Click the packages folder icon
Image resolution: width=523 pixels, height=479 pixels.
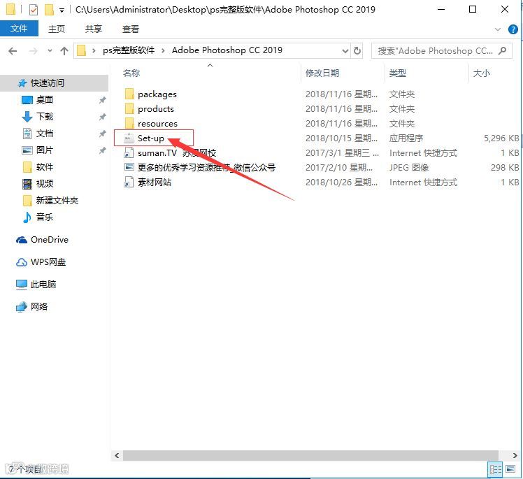pyautogui.click(x=129, y=94)
